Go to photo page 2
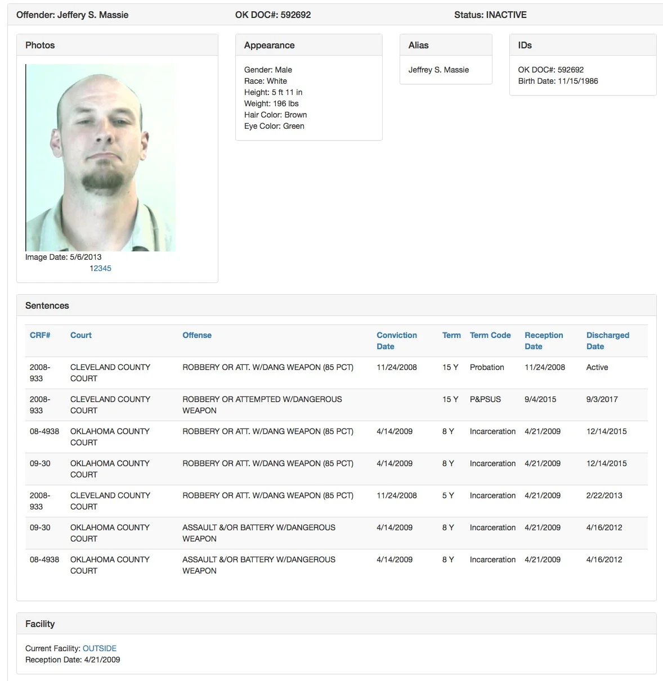 (96, 268)
